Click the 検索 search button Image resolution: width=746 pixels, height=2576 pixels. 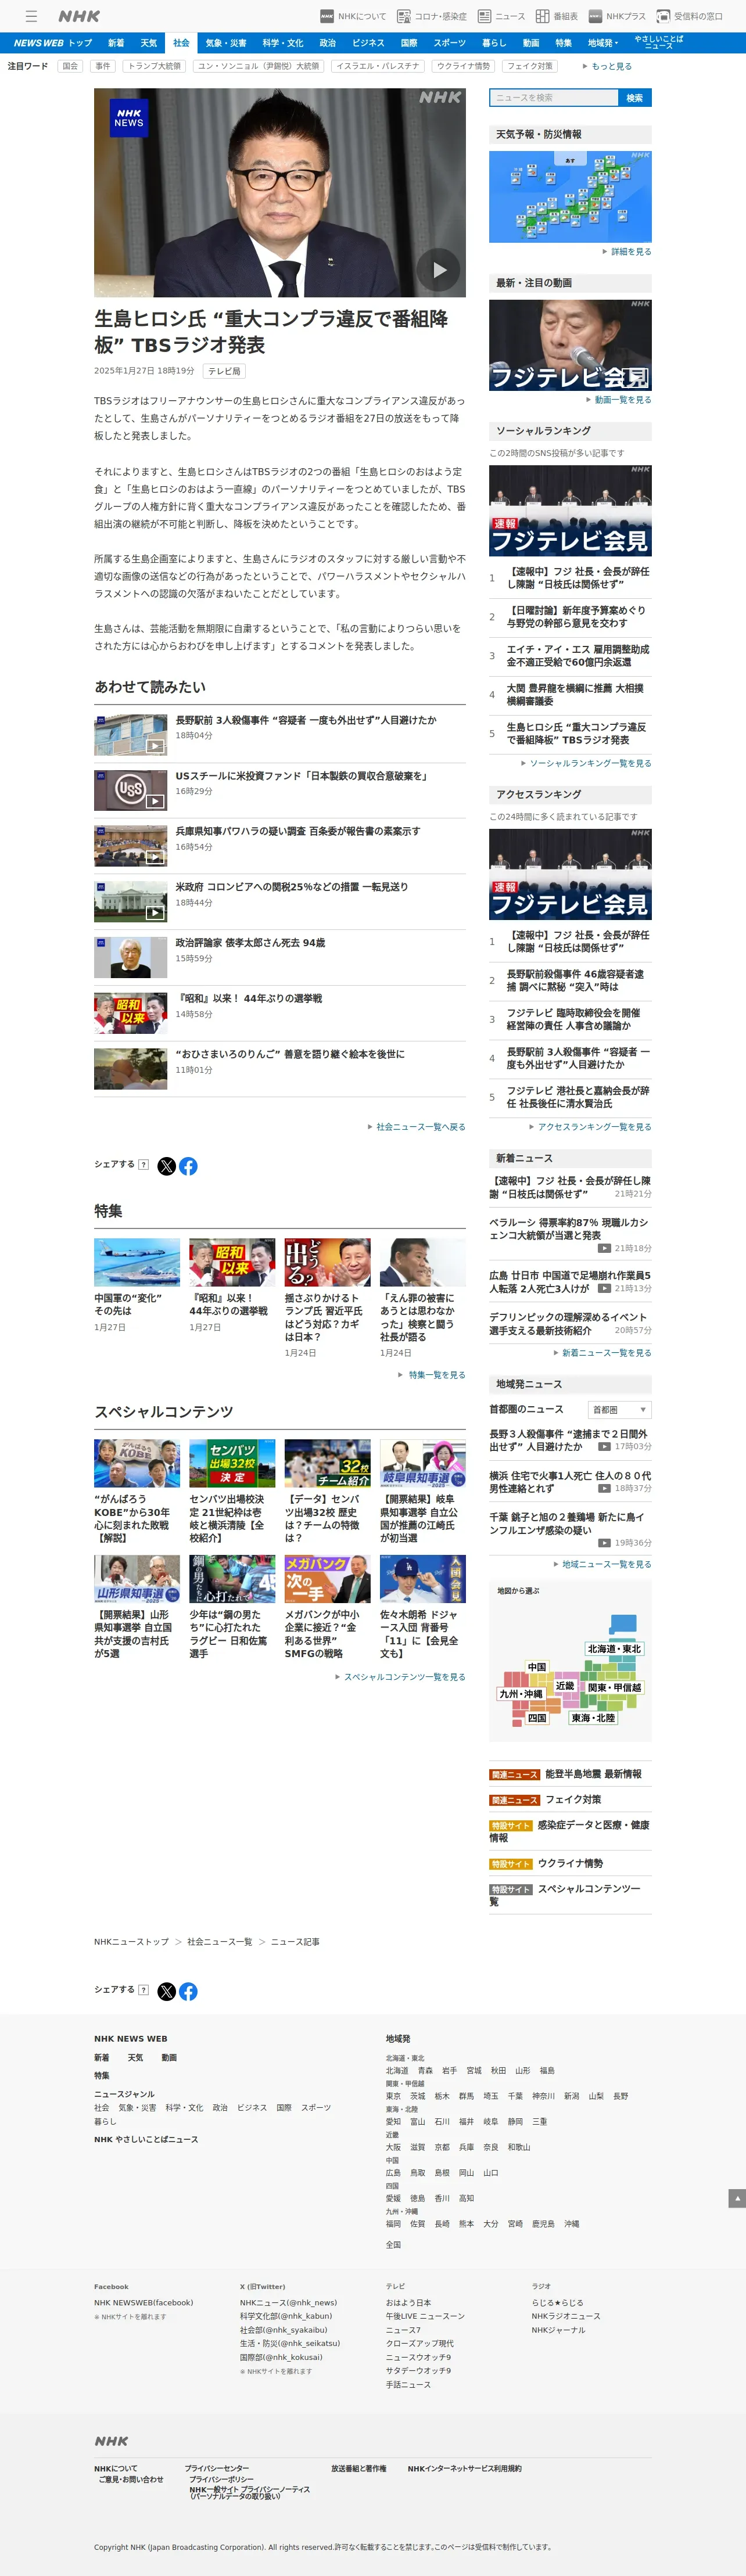(635, 97)
